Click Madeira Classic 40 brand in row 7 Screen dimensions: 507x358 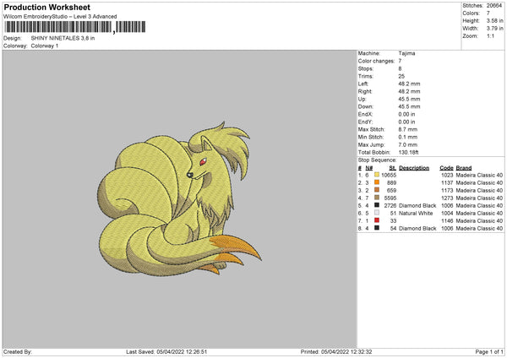[x=479, y=220]
